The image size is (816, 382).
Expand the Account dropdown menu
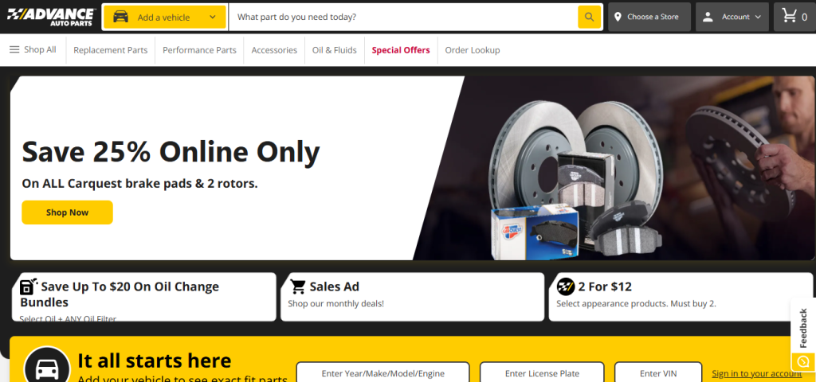732,17
